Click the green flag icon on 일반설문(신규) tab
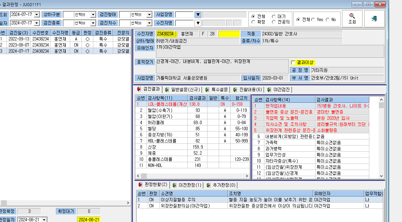The width and height of the screenshot is (402, 222). [x=167, y=89]
